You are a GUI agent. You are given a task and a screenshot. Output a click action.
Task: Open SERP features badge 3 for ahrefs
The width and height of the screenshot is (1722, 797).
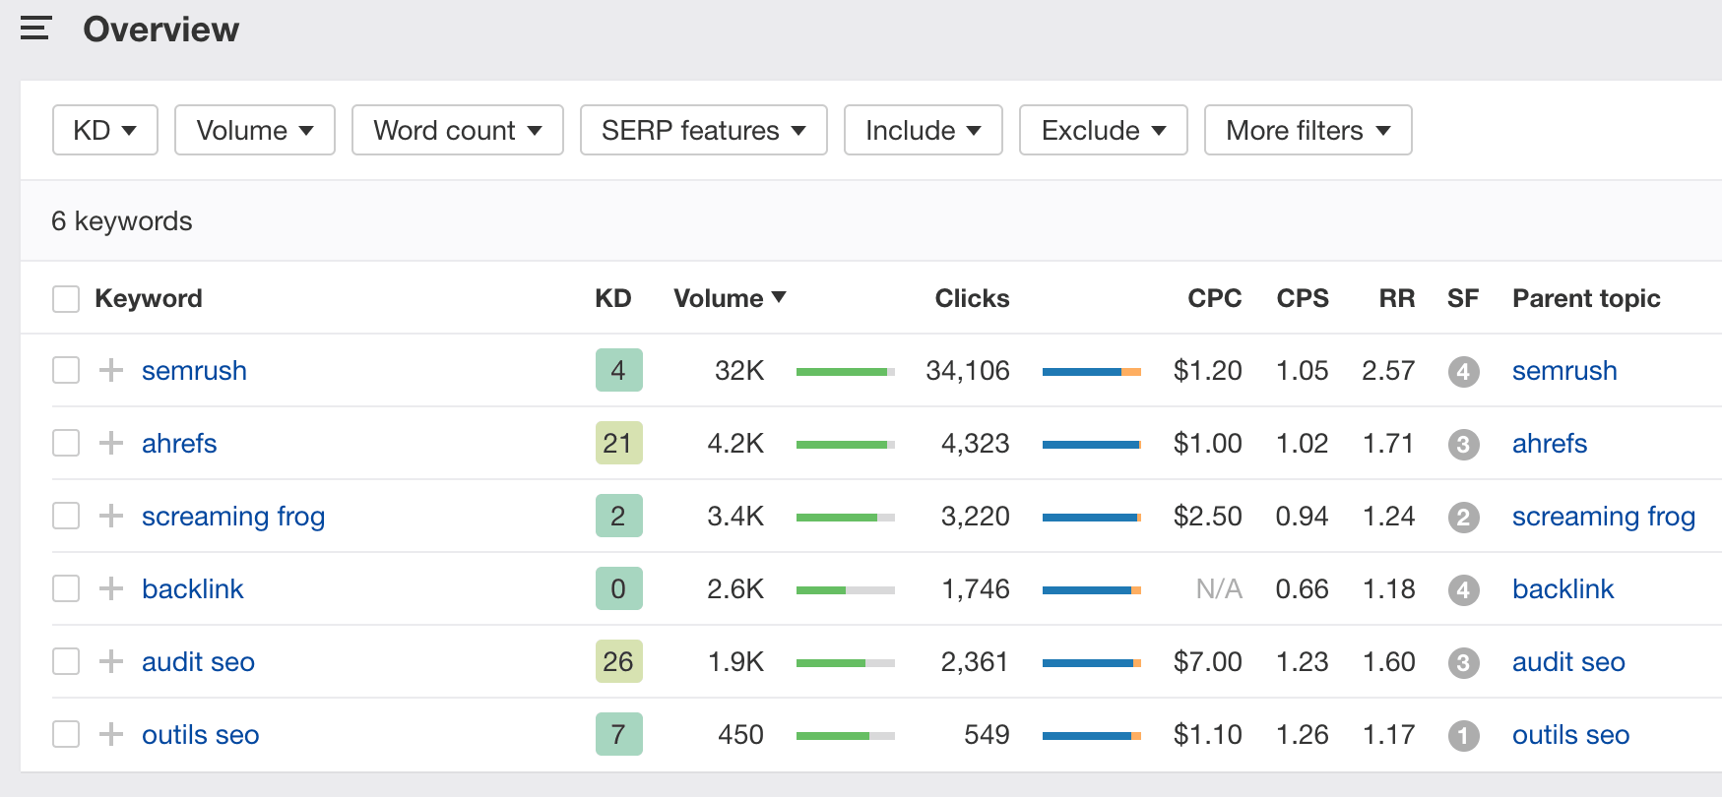1463,445
